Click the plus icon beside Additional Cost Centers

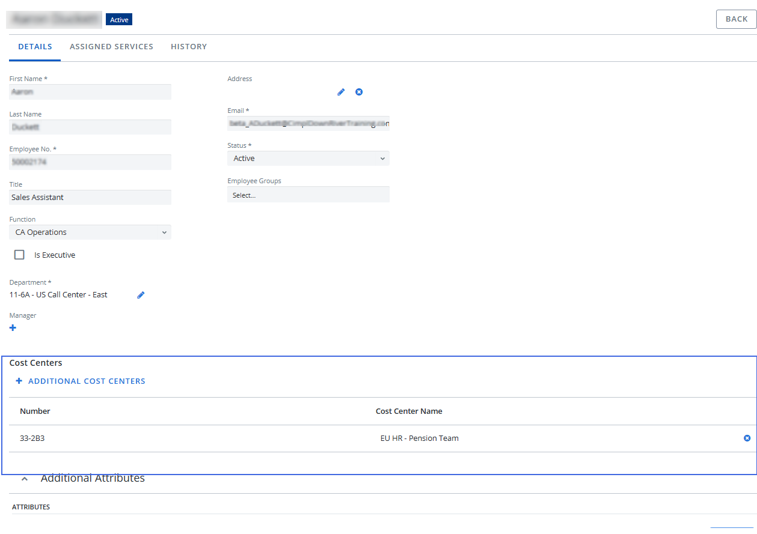click(19, 381)
